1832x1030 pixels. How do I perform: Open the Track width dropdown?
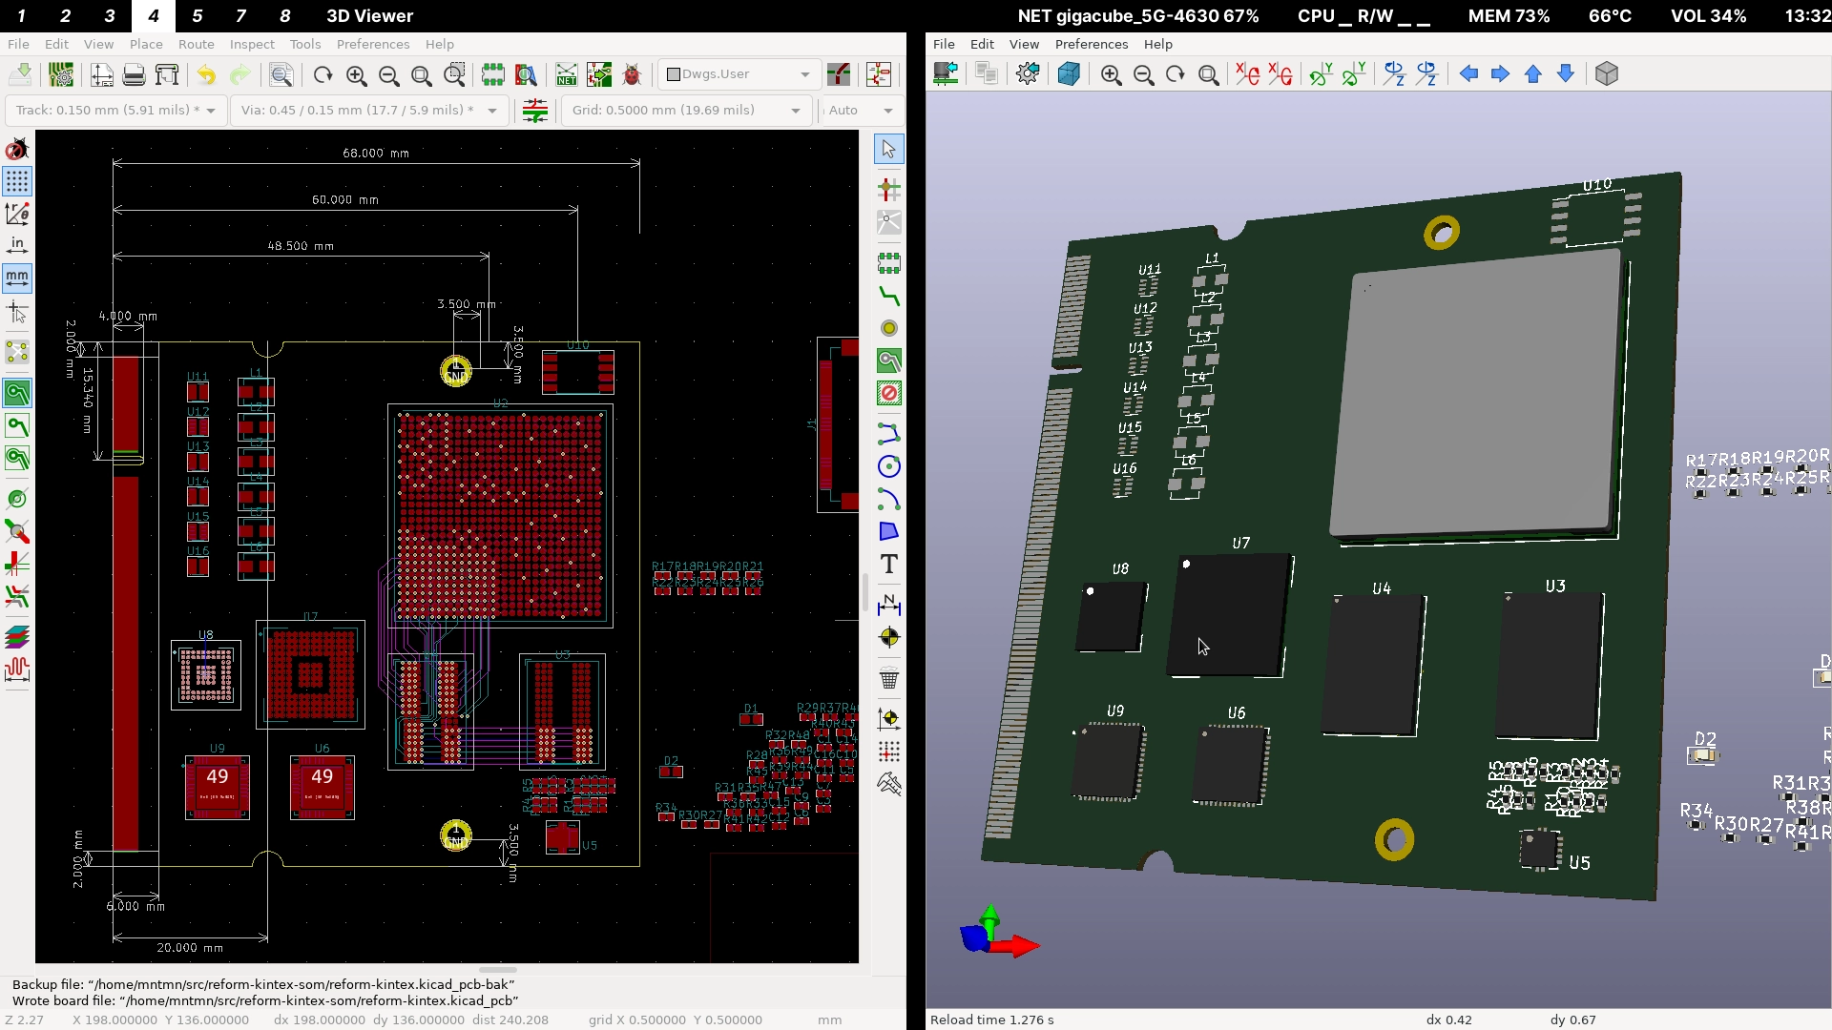tap(116, 111)
